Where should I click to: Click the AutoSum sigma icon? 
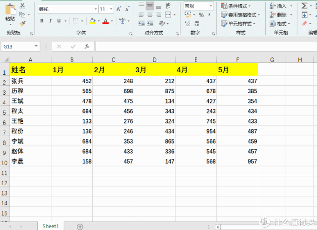point(304,6)
